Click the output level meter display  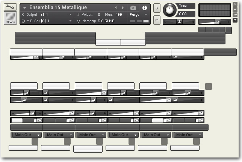215,10
